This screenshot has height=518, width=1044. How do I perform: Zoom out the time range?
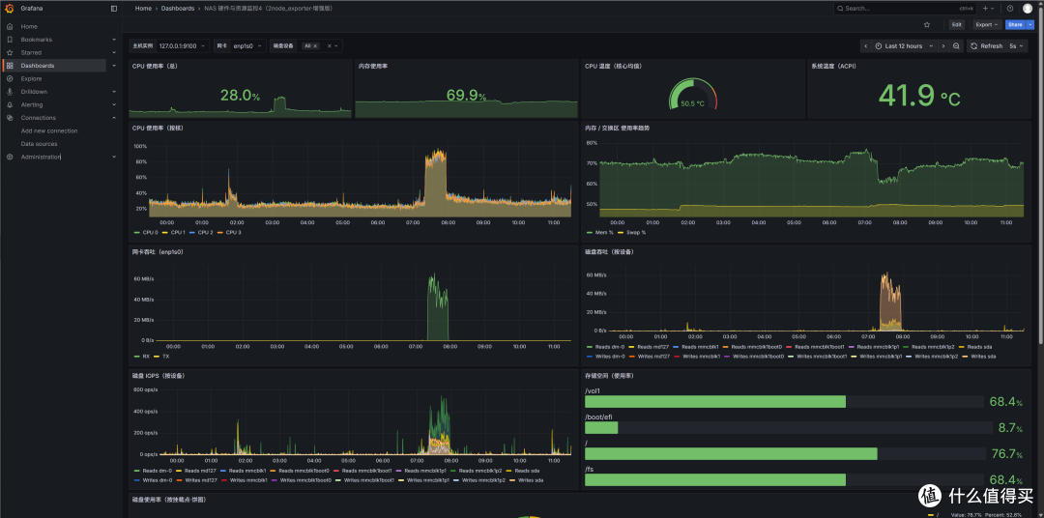click(x=956, y=46)
